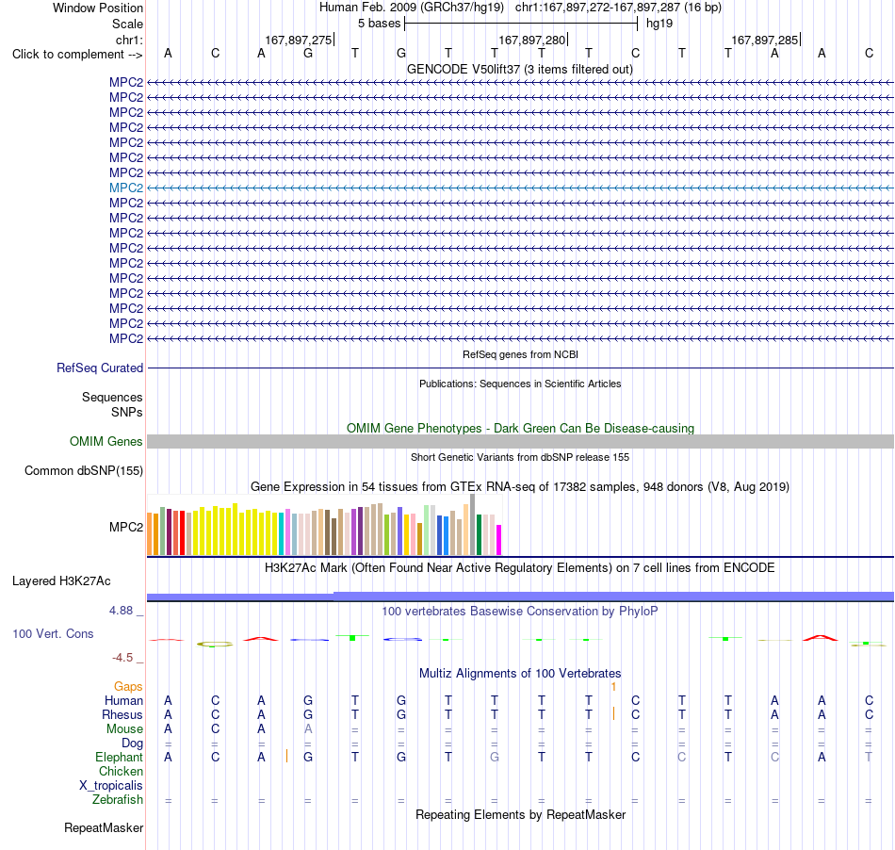Click the grey OMIM Genes item bar
895x850 pixels.
[520, 441]
